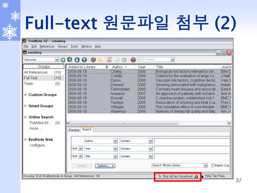The image size is (257, 193).
Task: Click the red Help question mark icon
Action: coord(133,60)
